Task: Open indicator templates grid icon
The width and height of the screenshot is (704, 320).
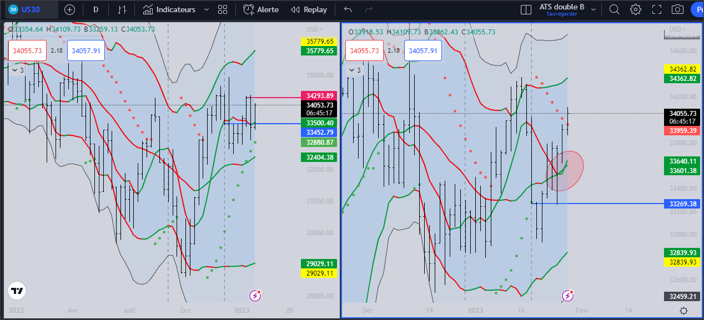Action: point(223,9)
